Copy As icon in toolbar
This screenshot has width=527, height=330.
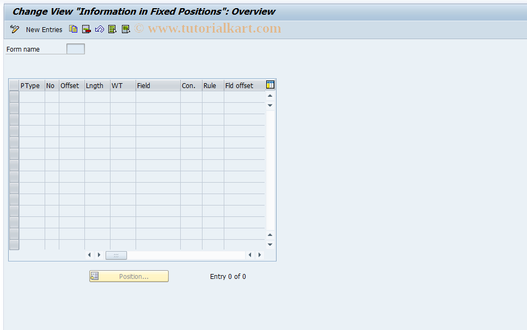(x=73, y=29)
